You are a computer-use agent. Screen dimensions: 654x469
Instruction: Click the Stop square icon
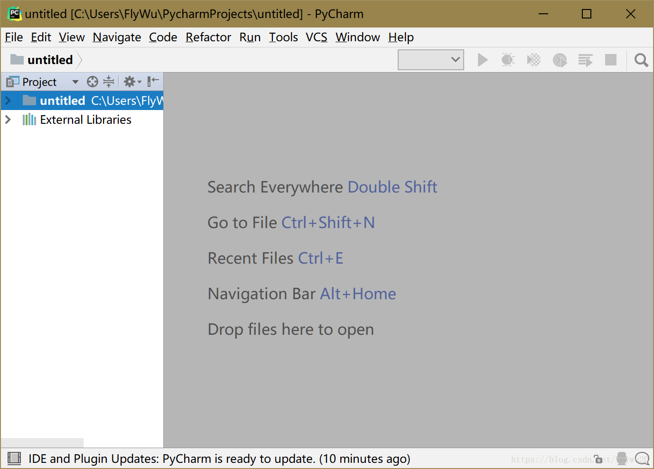[x=611, y=60]
